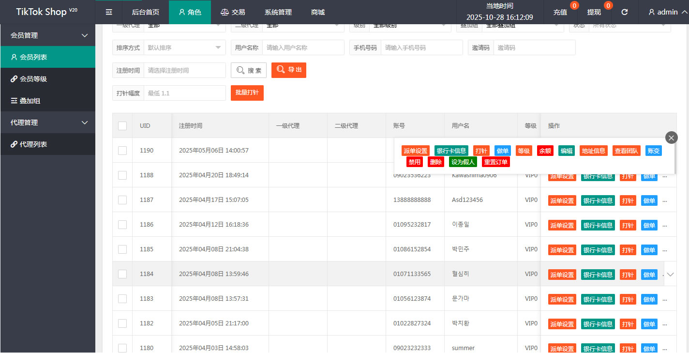Click the 充值 recharge notification item
The height and width of the screenshot is (353, 689).
(560, 12)
